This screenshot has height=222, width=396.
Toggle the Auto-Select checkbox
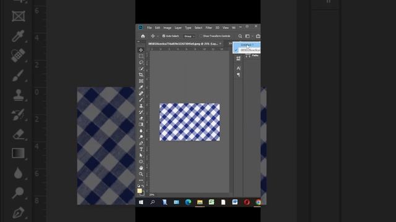pyautogui.click(x=163, y=36)
